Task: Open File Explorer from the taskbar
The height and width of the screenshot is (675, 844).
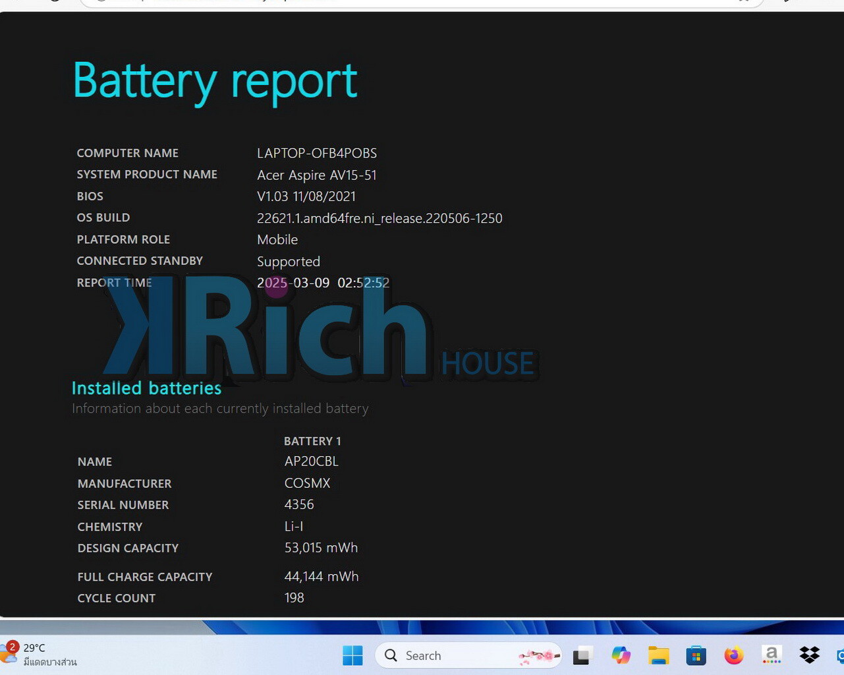Action: tap(658, 655)
